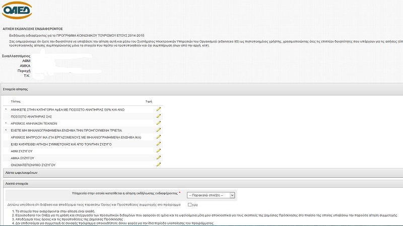This screenshot has height=226, width=403.
Task: Click pencil icon for ΠΟΣΟΣΤΟ ΑΝΑΠΗΡΙΑΣ ΣΑΣ
Action: point(159,116)
